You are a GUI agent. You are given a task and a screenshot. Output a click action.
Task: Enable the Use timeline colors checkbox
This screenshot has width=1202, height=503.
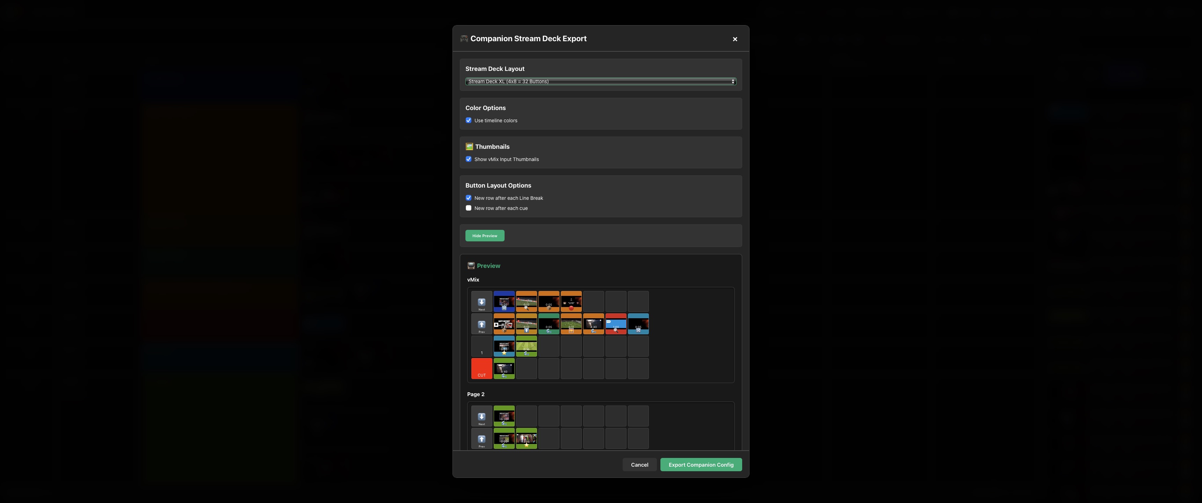coord(469,120)
